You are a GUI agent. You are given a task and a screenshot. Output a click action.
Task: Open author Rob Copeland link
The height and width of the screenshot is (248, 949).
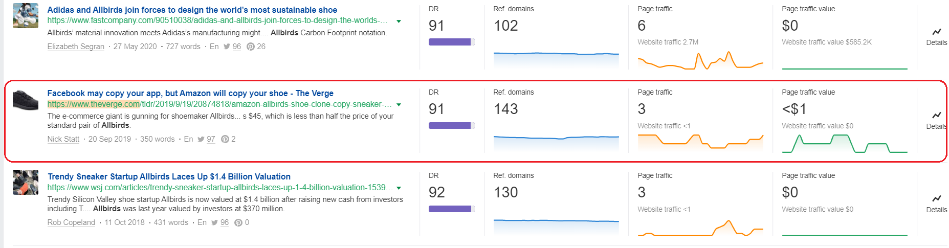click(71, 222)
